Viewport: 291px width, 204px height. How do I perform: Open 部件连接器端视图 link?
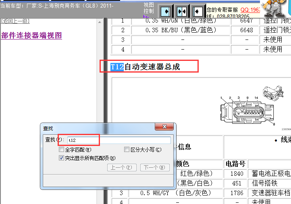pos(31,35)
